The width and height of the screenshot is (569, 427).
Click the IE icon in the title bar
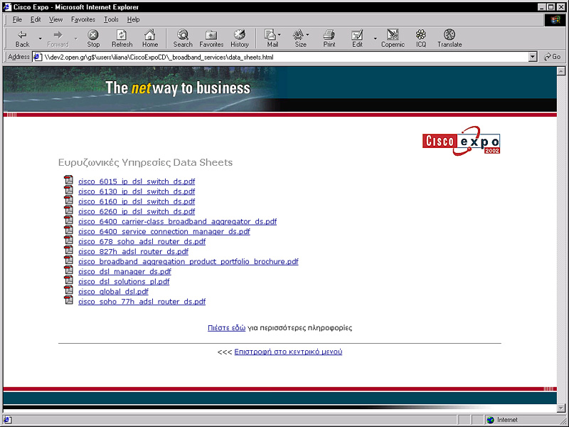coord(7,7)
